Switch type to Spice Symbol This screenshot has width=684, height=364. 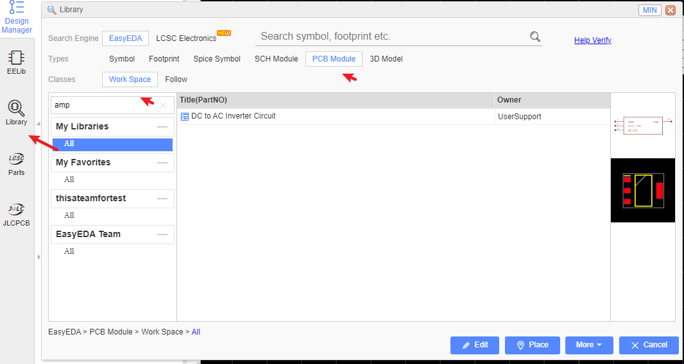[x=217, y=59]
